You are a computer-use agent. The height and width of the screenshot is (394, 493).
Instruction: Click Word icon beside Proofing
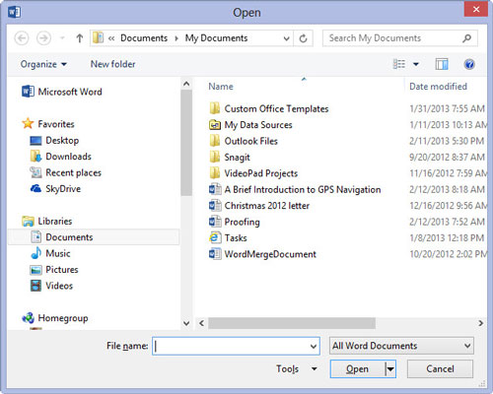pos(215,222)
